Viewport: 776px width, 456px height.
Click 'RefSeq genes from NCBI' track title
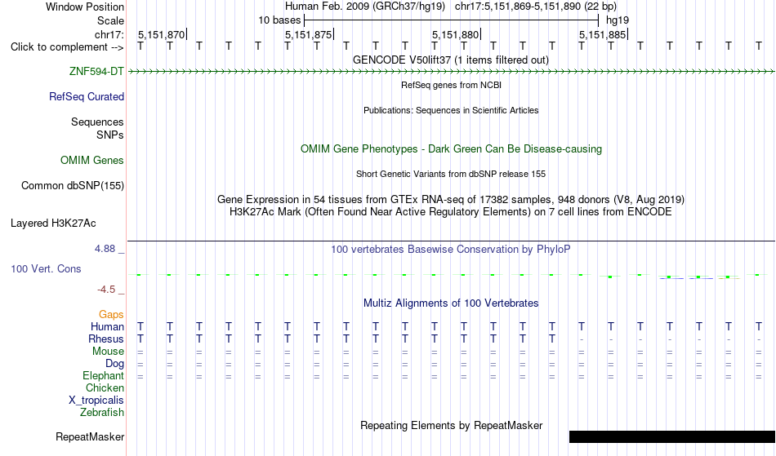click(x=452, y=85)
